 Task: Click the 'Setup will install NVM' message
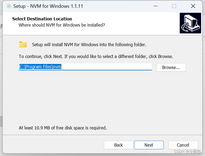tap(89, 45)
